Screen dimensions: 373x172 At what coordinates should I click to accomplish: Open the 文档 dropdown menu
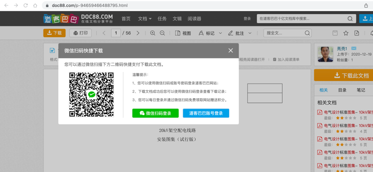pyautogui.click(x=145, y=19)
